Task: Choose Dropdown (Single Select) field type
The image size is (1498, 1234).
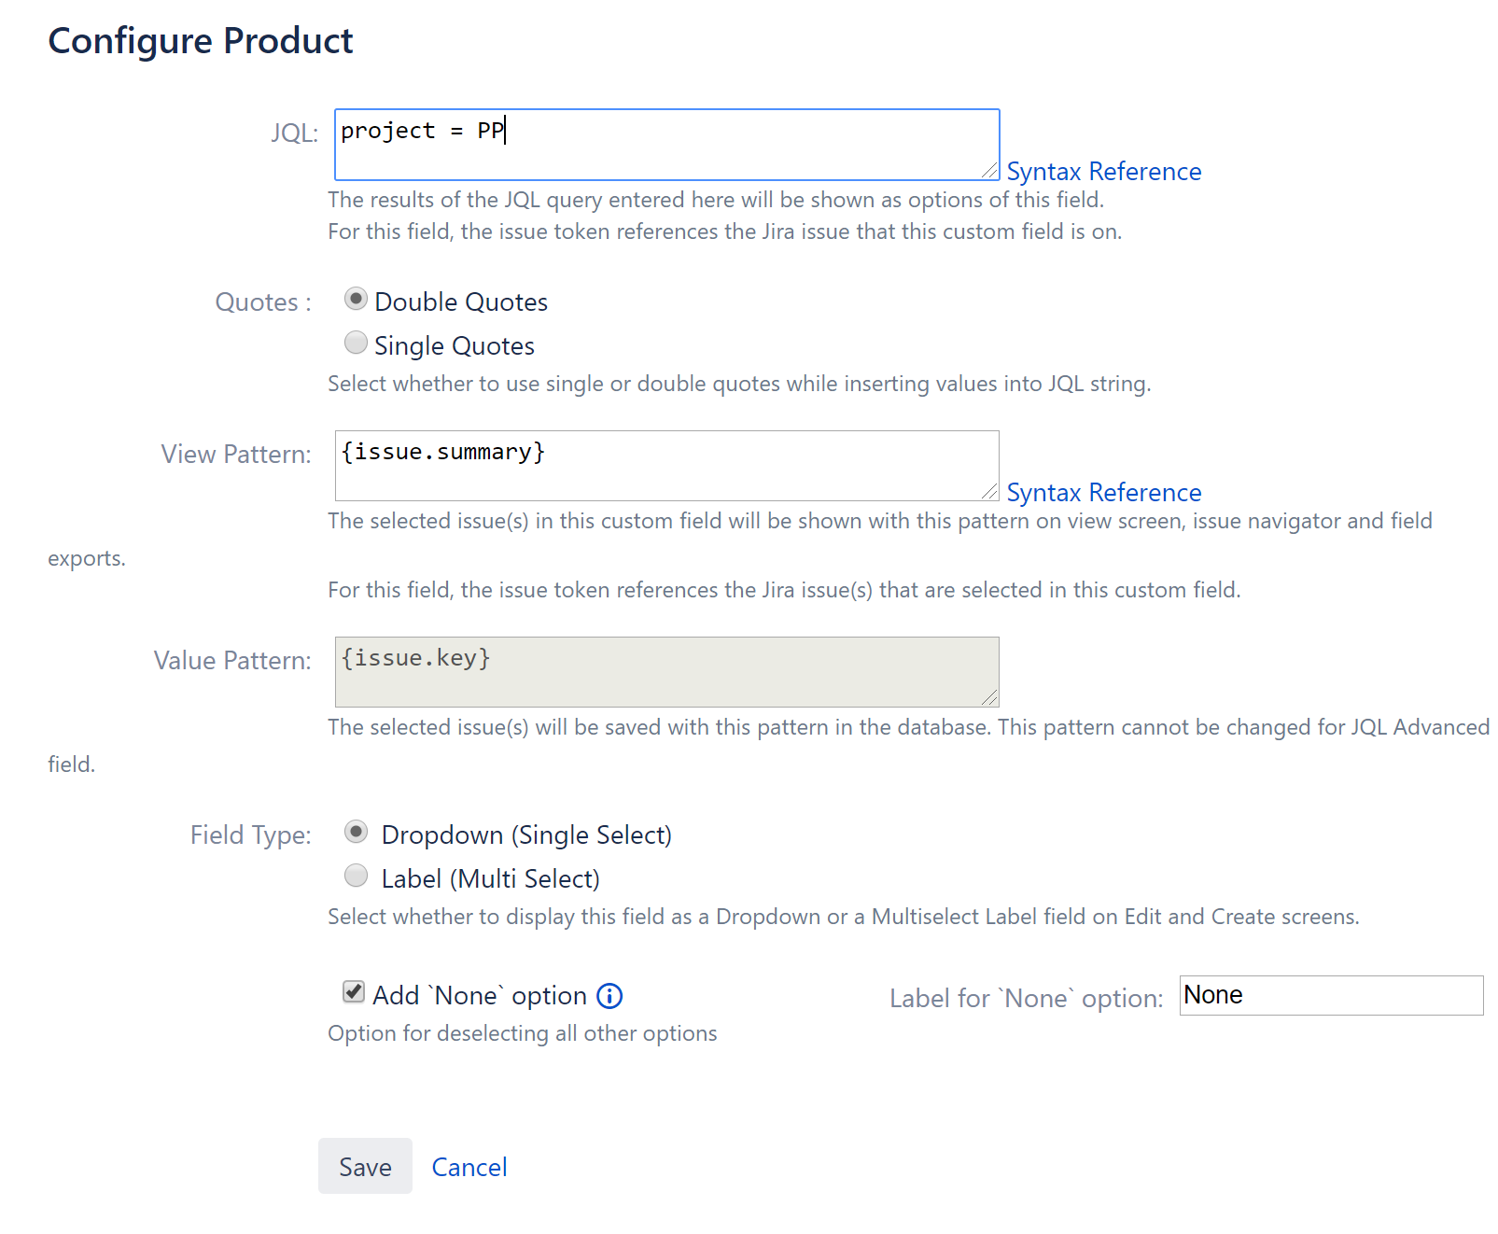Action: tap(356, 832)
